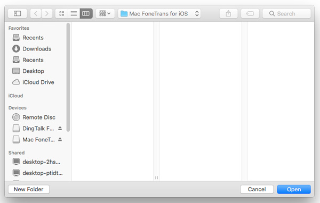Click into the Search field

[x=286, y=14]
